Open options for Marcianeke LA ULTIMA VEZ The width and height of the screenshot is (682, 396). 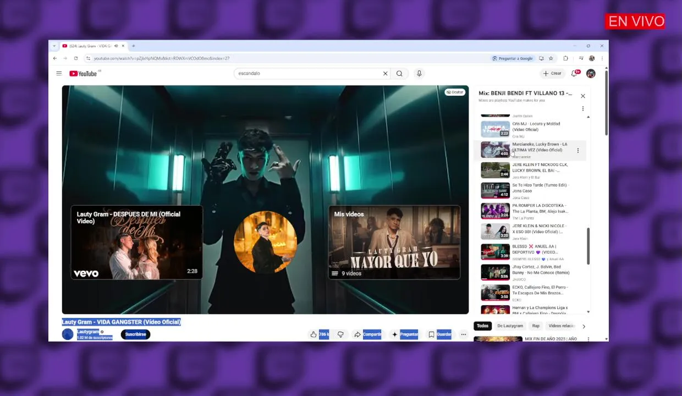pos(577,150)
